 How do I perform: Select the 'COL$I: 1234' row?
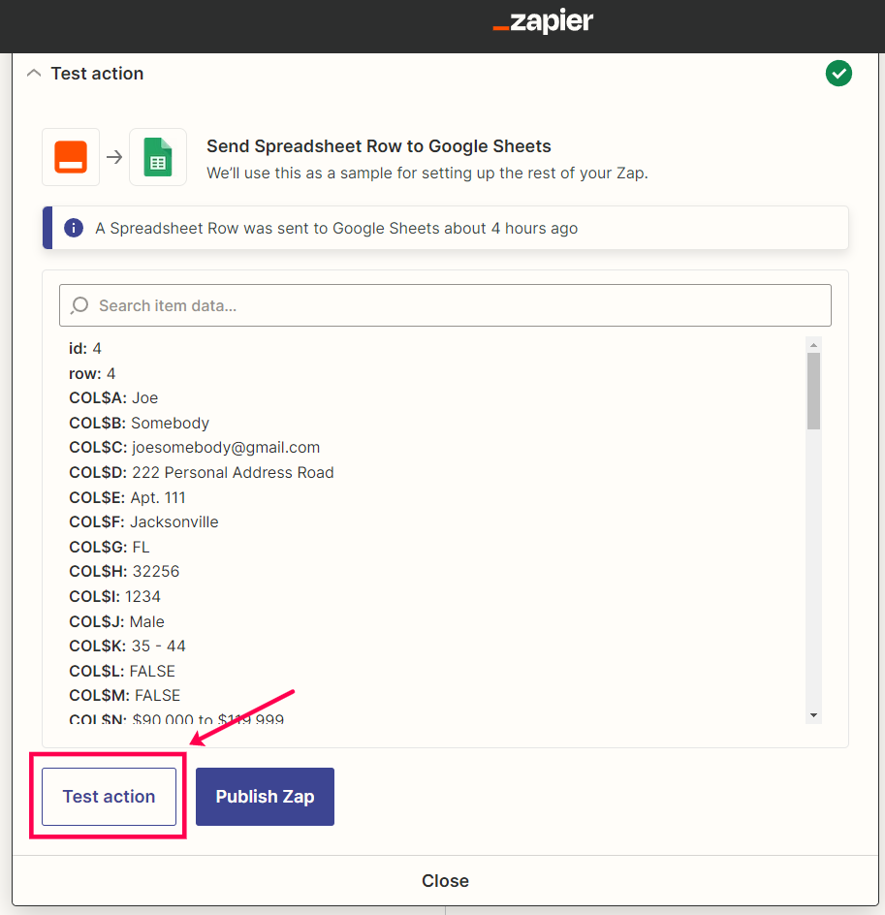pyautogui.click(x=114, y=596)
